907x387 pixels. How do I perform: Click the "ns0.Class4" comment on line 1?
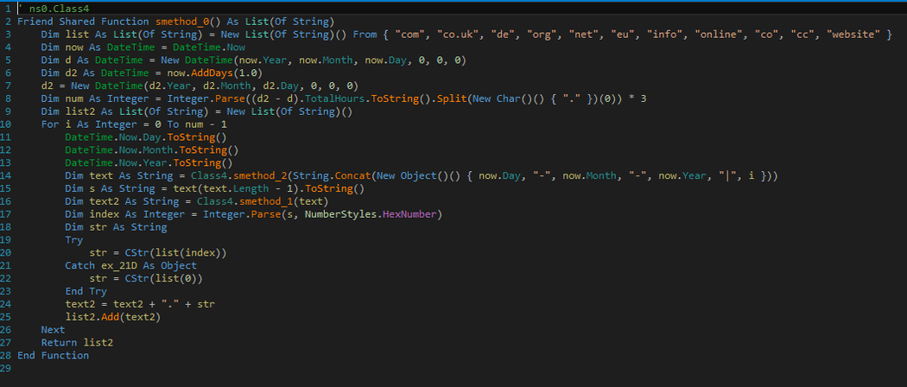coord(59,10)
